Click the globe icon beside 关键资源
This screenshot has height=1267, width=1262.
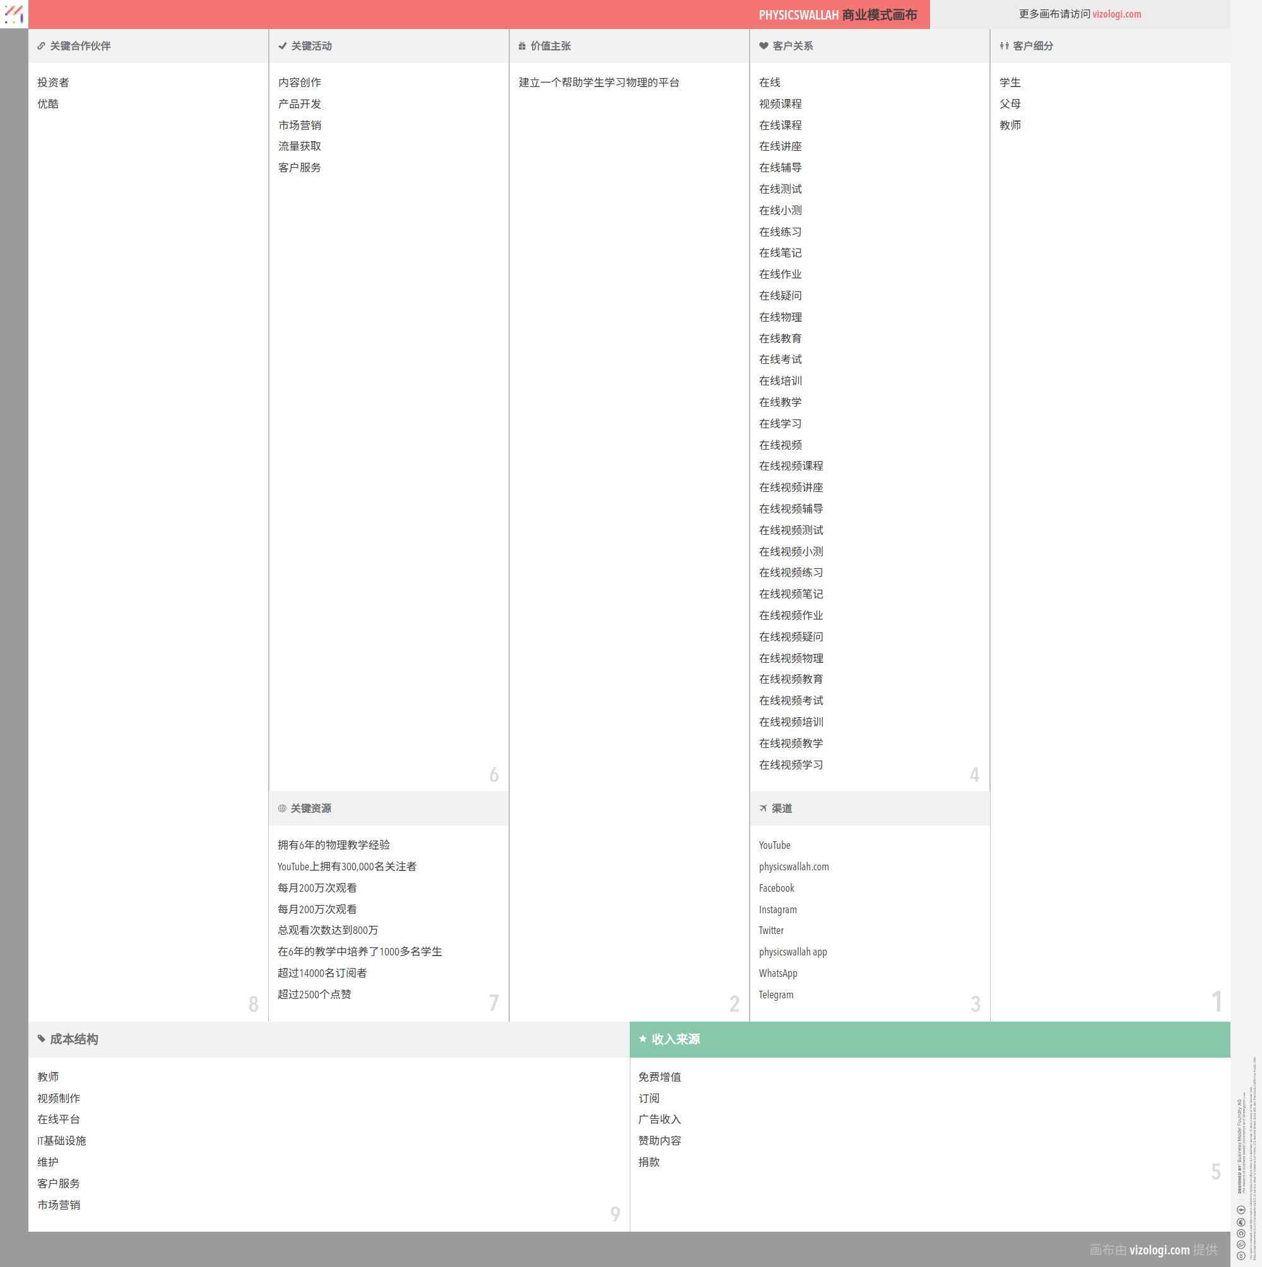pyautogui.click(x=282, y=809)
